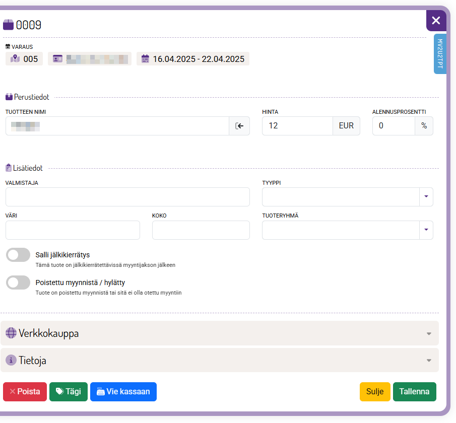
Task: Close the dialog with the X icon
Action: point(436,21)
